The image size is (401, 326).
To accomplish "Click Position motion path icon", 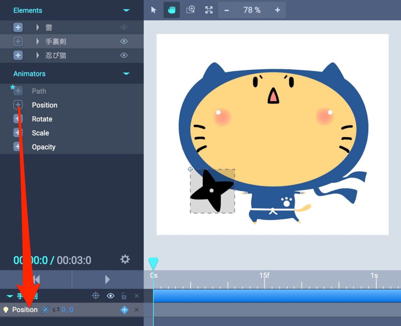I will click(45, 310).
